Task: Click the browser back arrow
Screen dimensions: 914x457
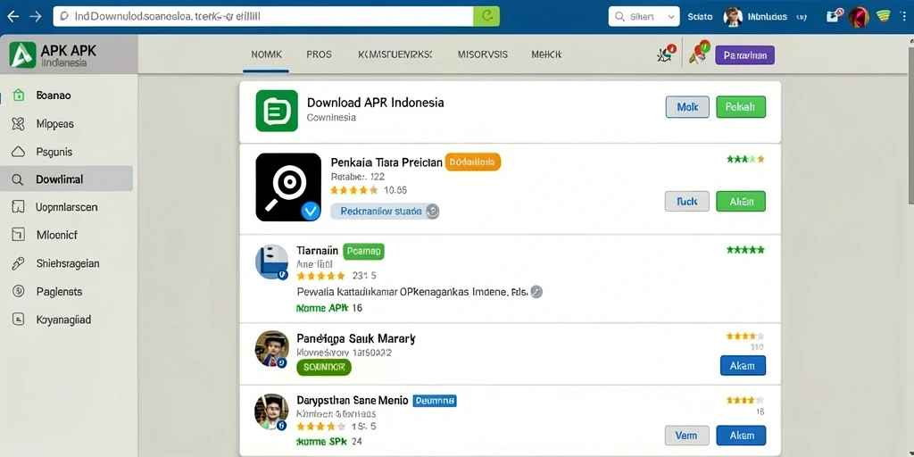Action: pyautogui.click(x=12, y=16)
